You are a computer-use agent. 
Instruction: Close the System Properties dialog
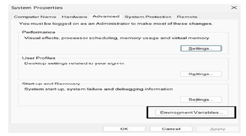click(234, 7)
